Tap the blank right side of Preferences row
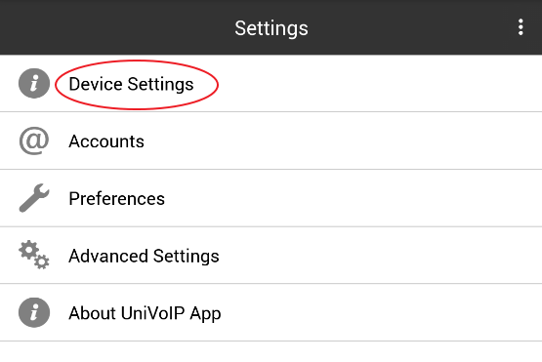This screenshot has width=542, height=362. [353, 198]
